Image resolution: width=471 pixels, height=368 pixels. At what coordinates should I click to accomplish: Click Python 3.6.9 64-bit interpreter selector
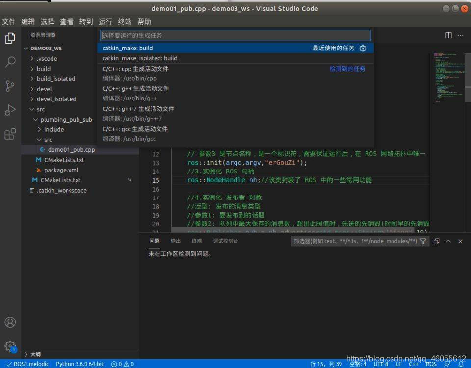[x=79, y=364]
